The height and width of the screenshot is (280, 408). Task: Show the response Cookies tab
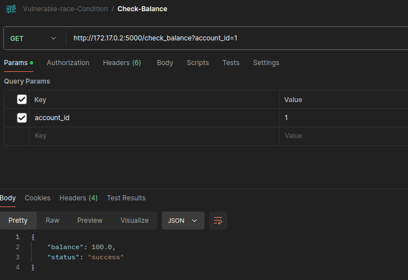click(x=38, y=198)
